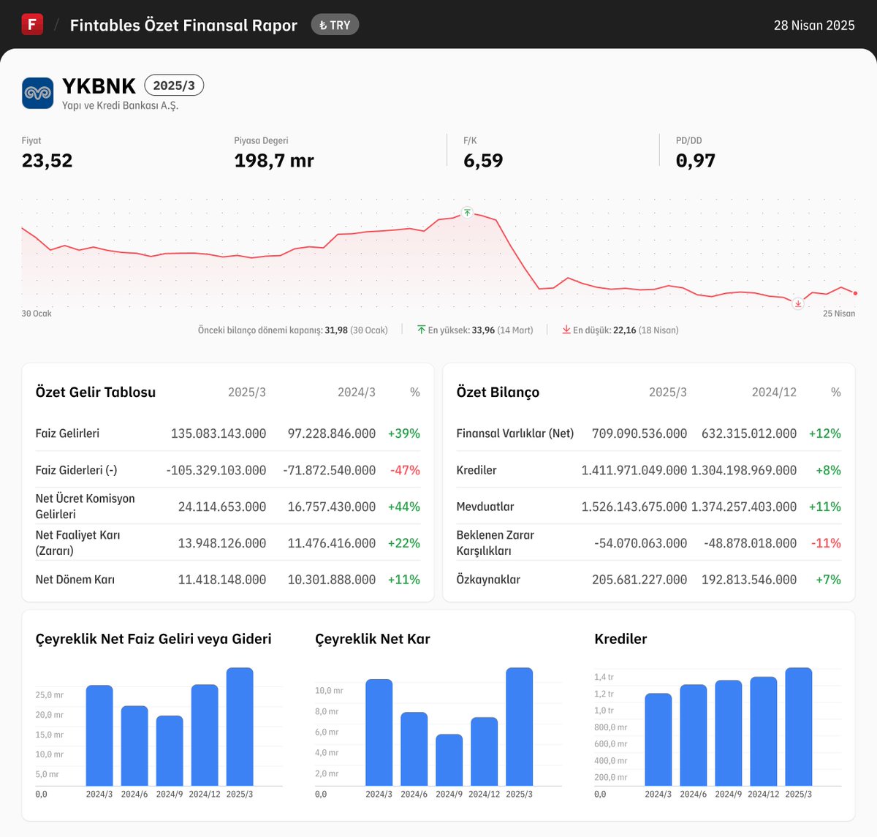
Task: Click the YKBNK bank logo
Action: coord(37,92)
